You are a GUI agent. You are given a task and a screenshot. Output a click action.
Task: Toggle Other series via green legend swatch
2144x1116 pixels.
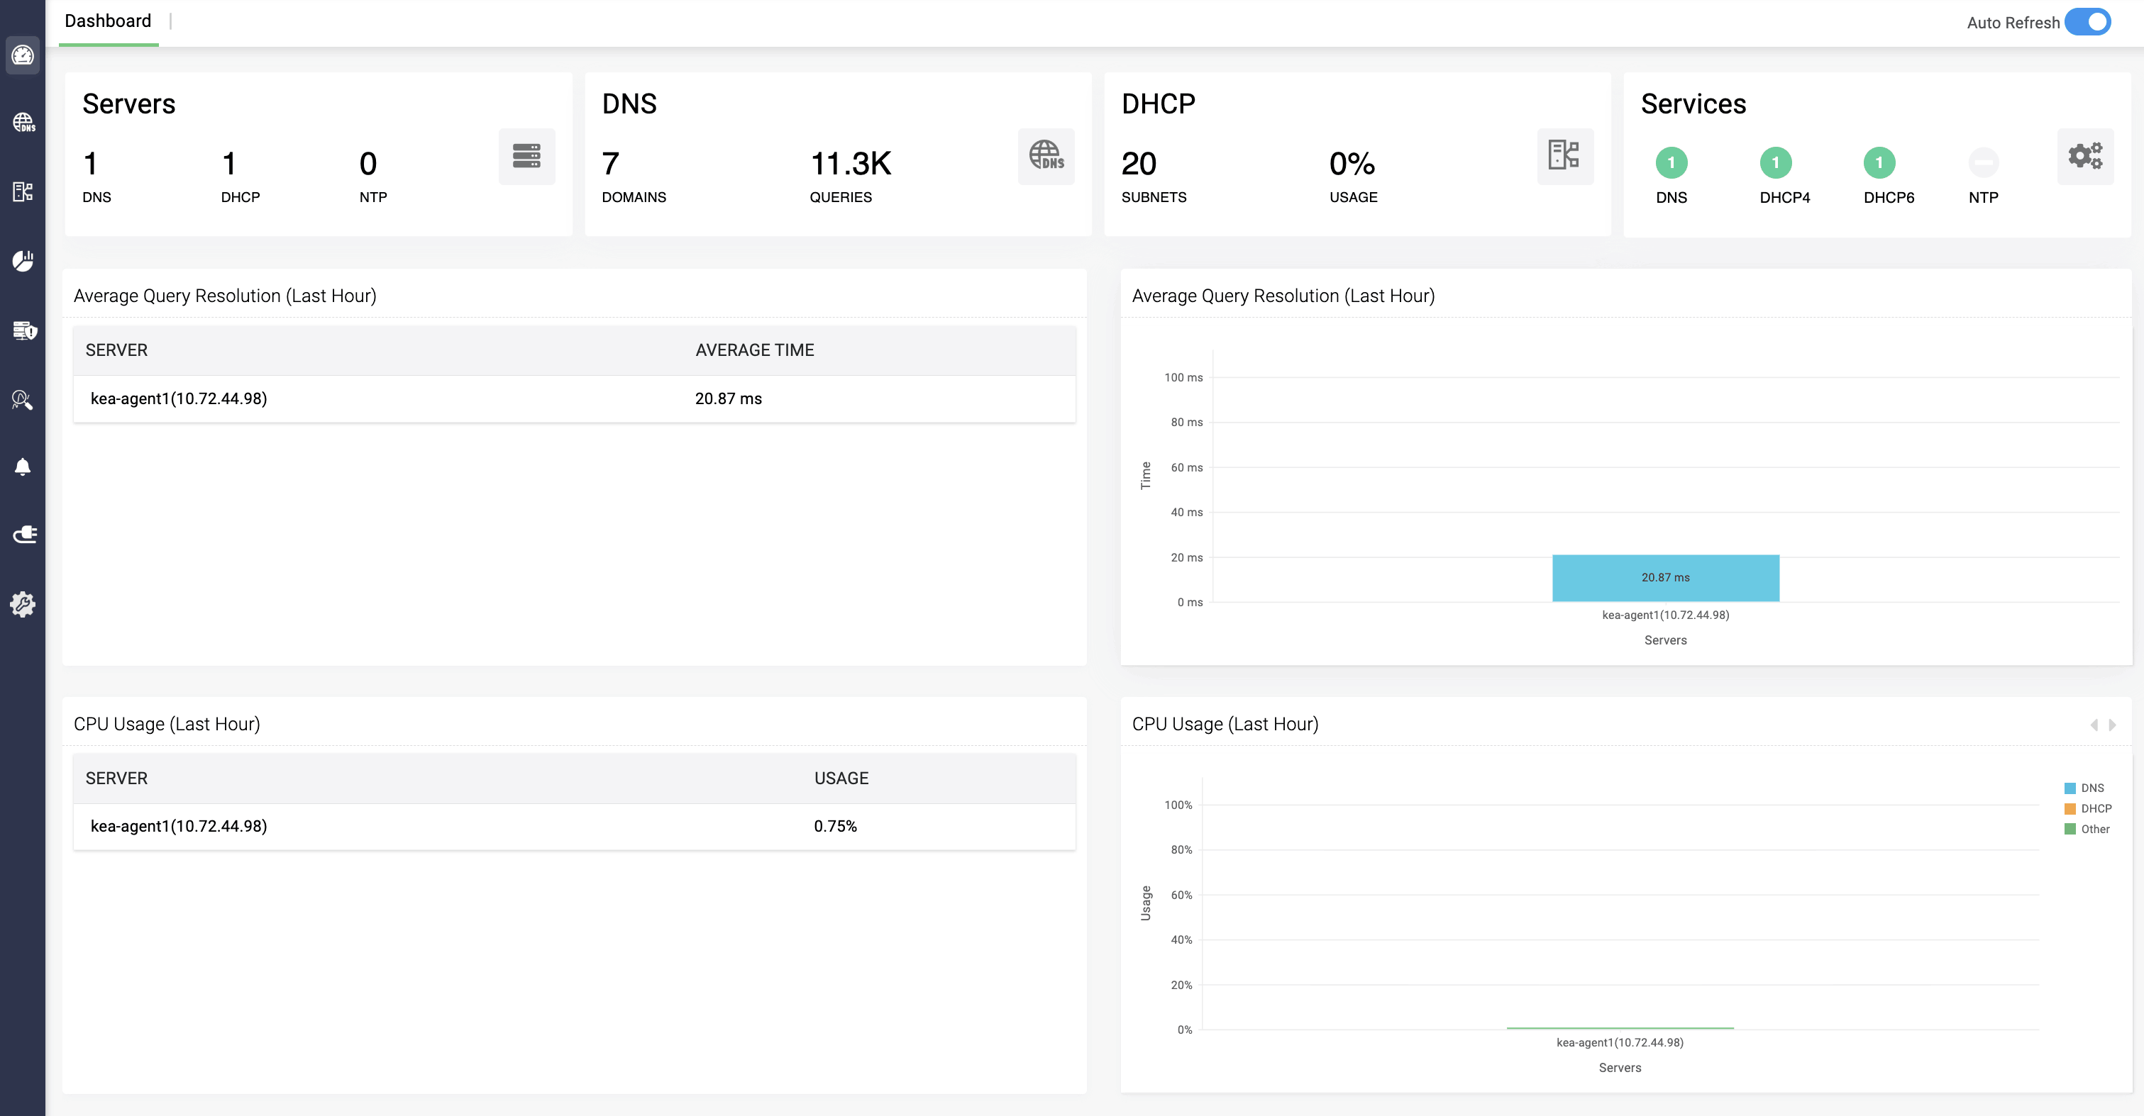[2070, 829]
